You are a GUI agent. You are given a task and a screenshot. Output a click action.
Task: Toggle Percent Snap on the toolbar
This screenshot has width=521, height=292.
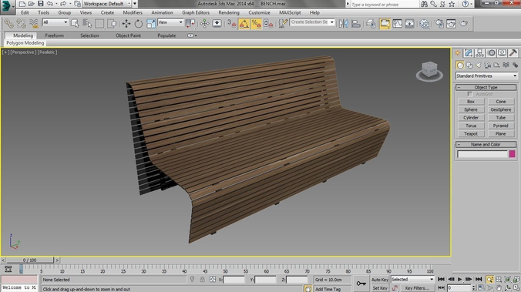256,24
